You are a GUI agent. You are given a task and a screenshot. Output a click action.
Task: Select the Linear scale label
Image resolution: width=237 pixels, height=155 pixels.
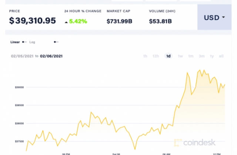click(15, 42)
